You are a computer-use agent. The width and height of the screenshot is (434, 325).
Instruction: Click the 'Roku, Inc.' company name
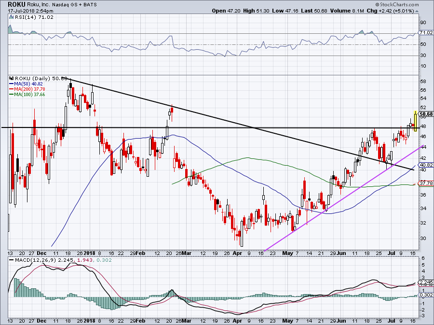pos(39,5)
